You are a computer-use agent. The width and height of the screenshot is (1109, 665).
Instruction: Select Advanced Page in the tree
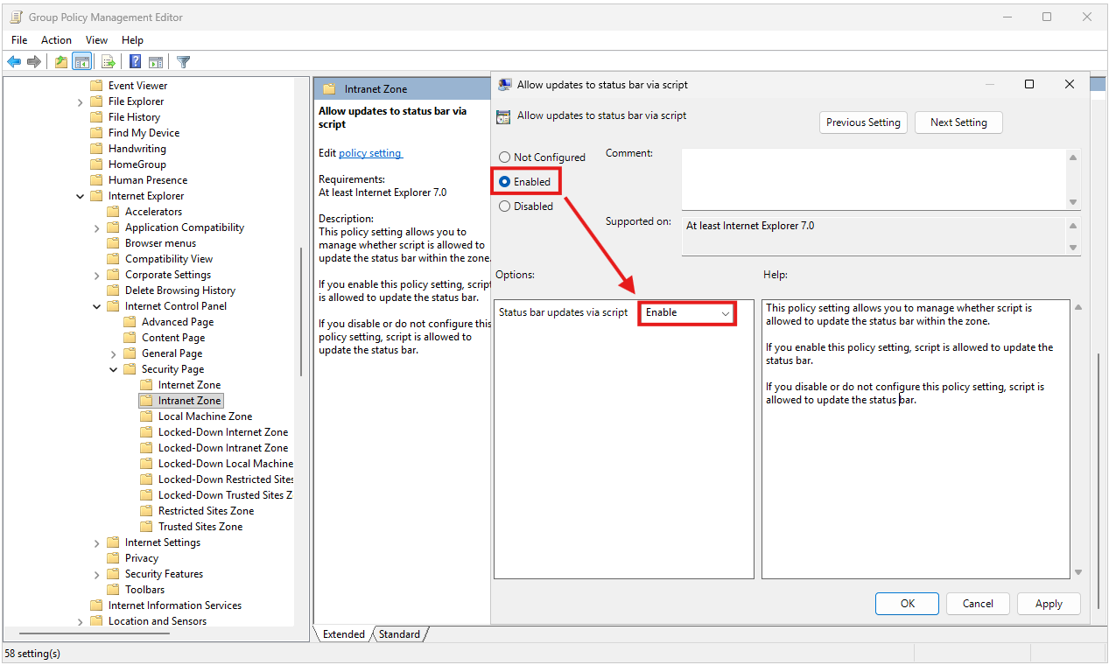pyautogui.click(x=178, y=322)
